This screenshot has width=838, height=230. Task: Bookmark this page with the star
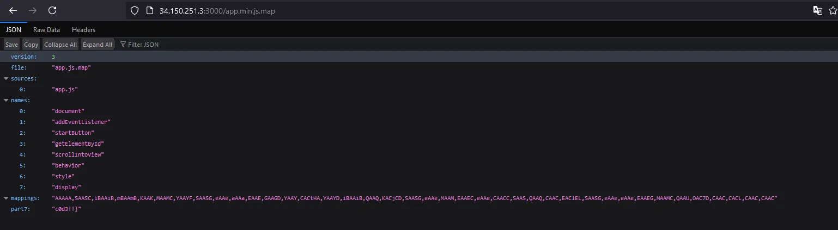[x=833, y=10]
